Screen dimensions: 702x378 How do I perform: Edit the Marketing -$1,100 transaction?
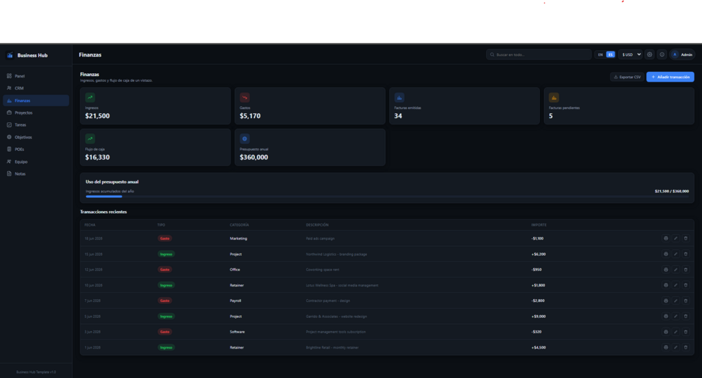coord(675,238)
